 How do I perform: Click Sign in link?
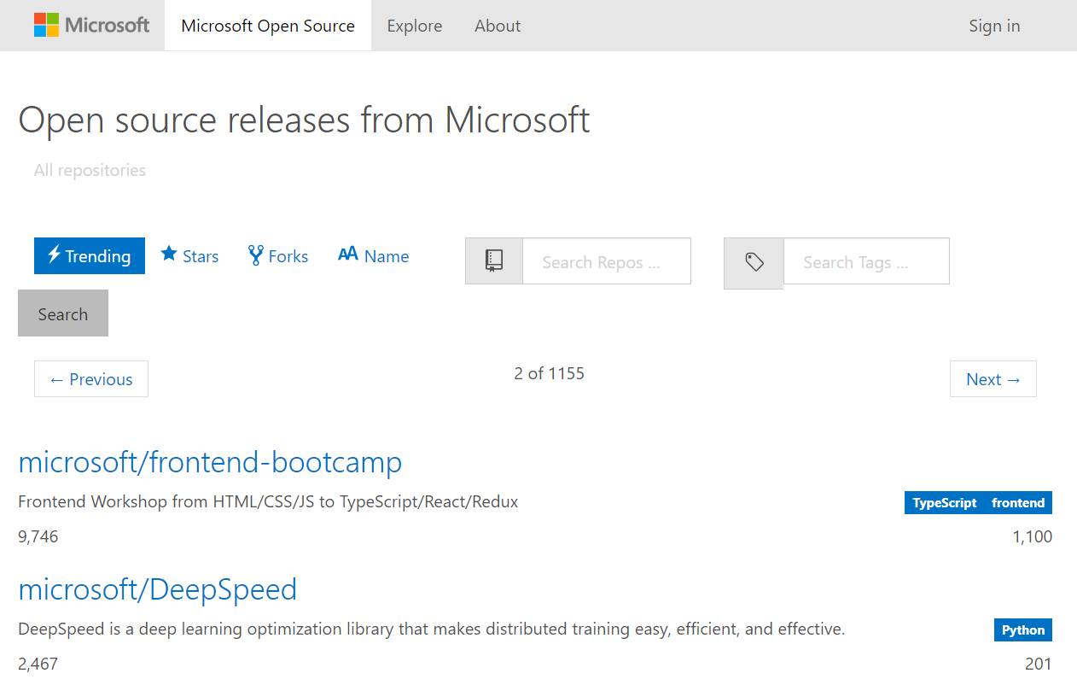pos(994,26)
